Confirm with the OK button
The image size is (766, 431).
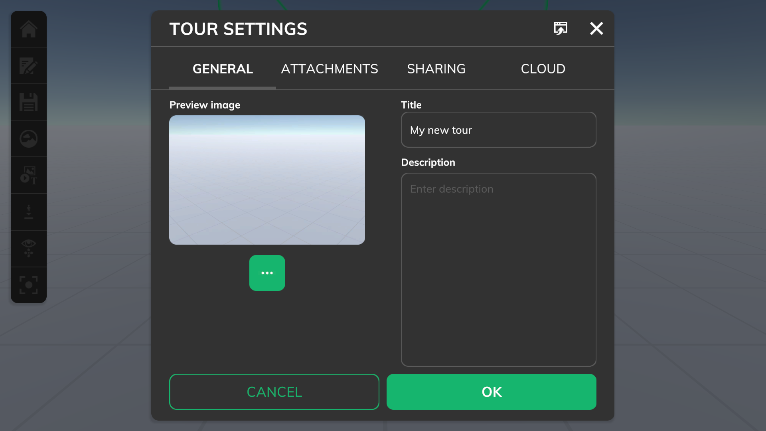492,392
